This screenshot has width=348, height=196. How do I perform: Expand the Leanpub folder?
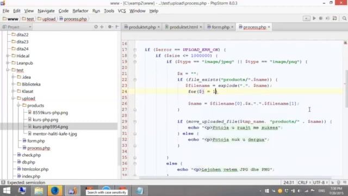(8, 63)
